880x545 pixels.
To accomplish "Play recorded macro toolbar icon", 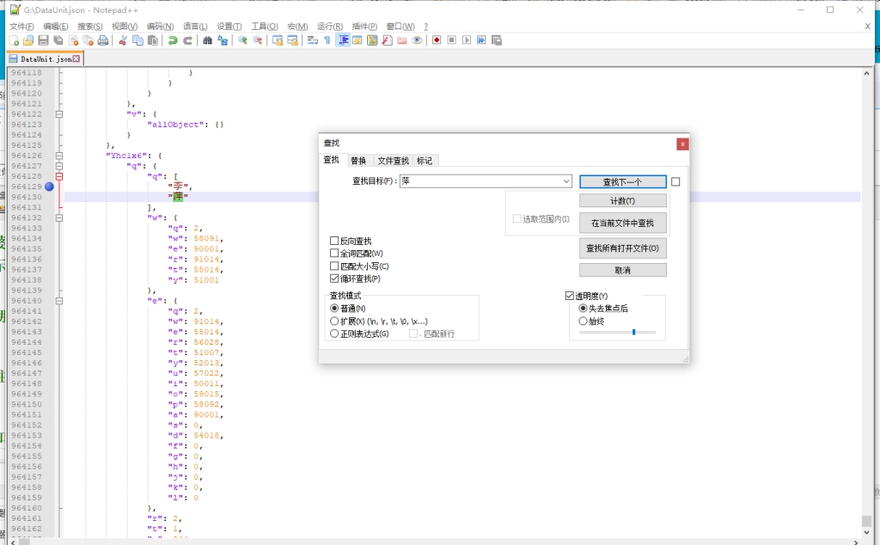I will click(x=467, y=40).
